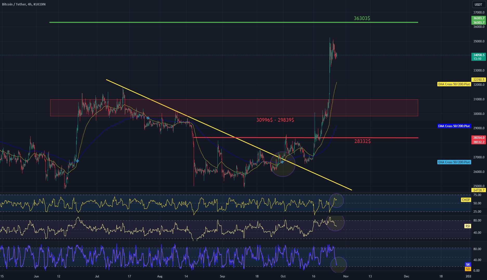
Task: Click the Oct label on time axis
Action: point(283,276)
